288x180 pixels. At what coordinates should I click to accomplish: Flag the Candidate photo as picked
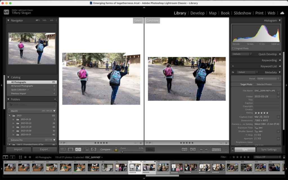click(147, 143)
